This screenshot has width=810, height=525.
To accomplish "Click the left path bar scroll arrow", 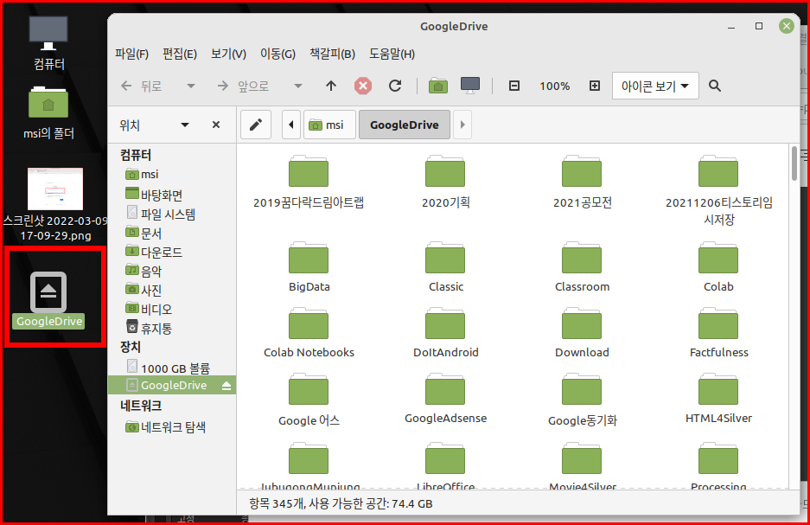I will tap(291, 125).
